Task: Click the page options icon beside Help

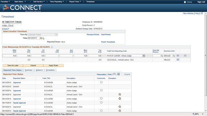Action: (x=202, y=13)
